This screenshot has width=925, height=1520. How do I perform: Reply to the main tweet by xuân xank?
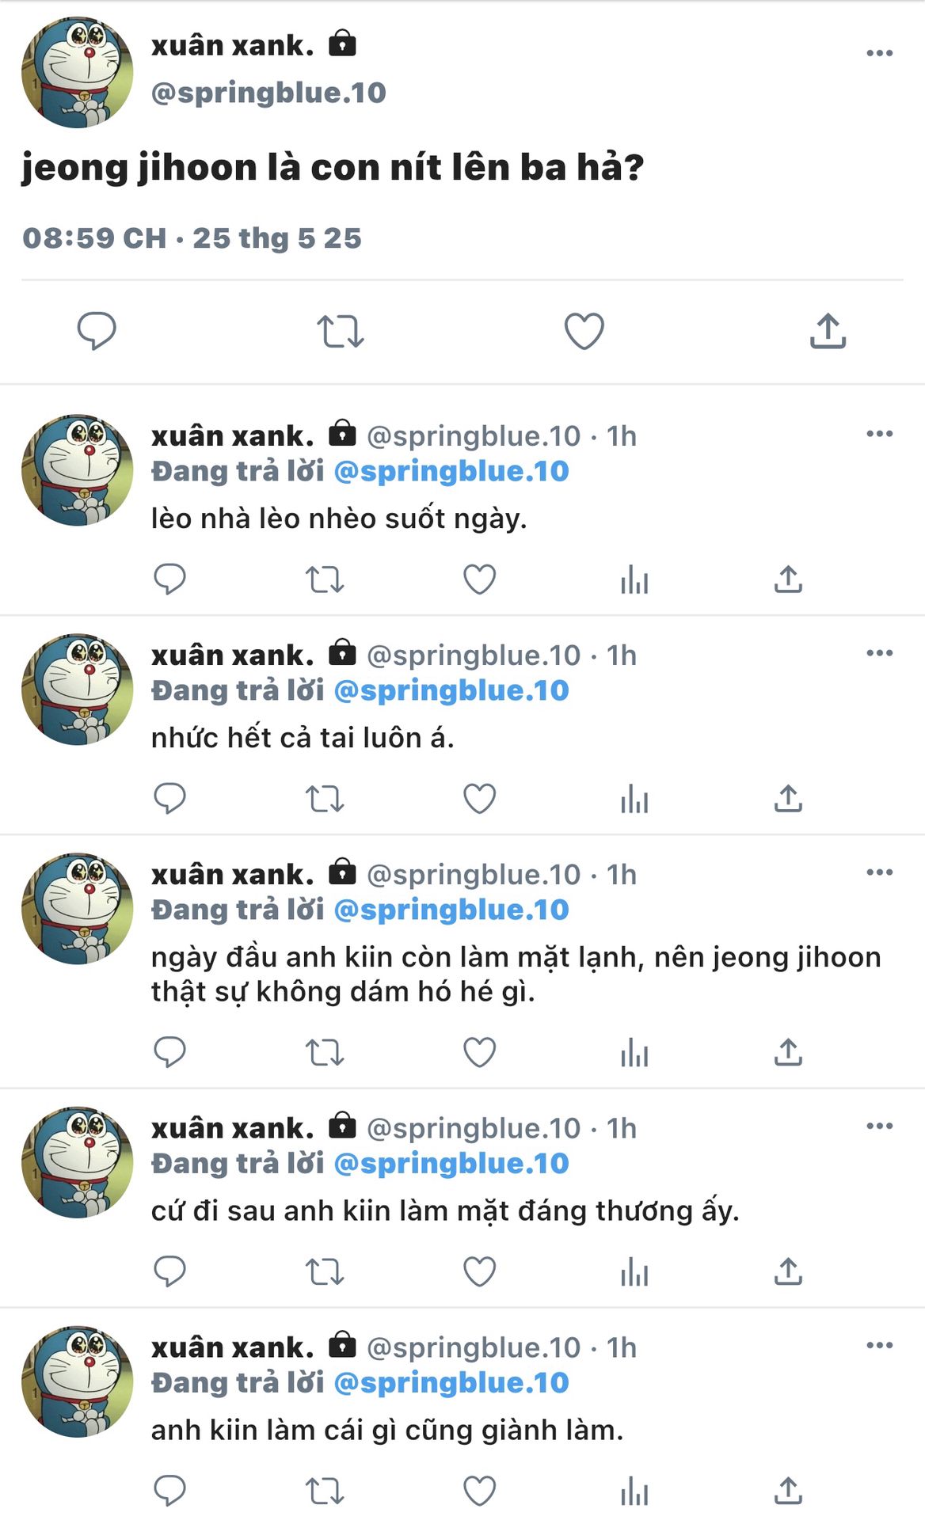(x=97, y=331)
